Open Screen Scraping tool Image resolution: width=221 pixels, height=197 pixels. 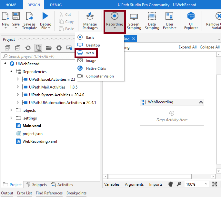(x=134, y=21)
